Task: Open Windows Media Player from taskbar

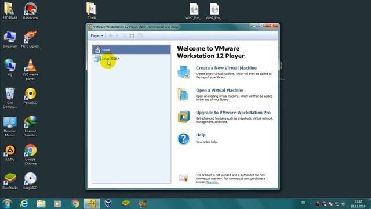Action: pos(58,204)
